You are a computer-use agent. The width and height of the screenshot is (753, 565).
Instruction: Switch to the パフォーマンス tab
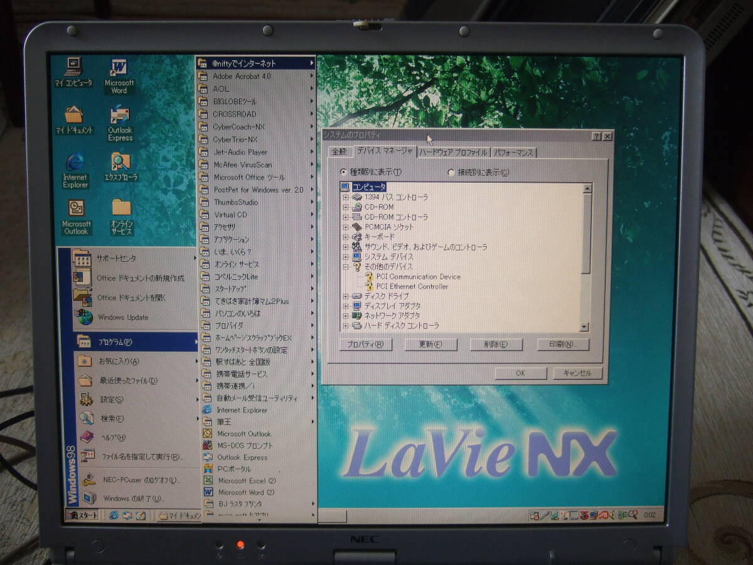(x=513, y=153)
